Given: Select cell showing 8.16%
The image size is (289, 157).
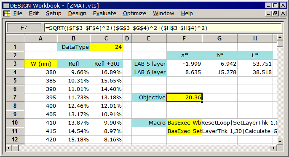Looking at the screenshot, I should [x=106, y=139].
